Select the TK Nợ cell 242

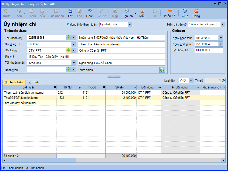[x=69, y=93]
